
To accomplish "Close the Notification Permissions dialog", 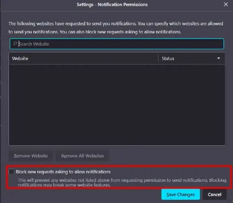I will tap(226, 4).
